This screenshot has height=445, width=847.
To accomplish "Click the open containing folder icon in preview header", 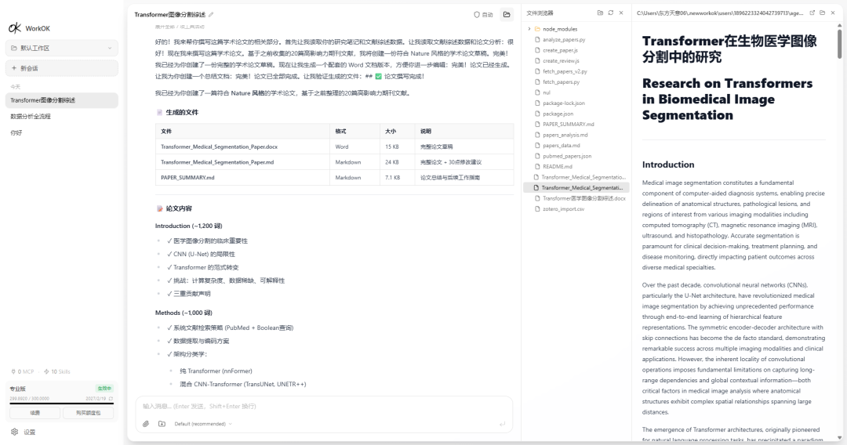I will pyautogui.click(x=822, y=13).
